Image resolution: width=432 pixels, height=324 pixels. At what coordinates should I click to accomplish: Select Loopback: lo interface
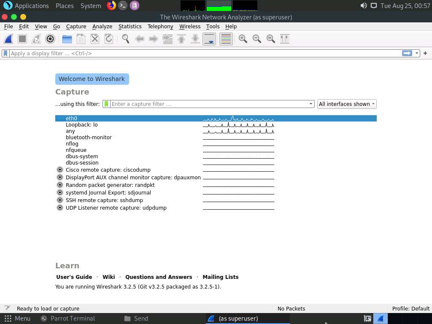pyautogui.click(x=216, y=124)
